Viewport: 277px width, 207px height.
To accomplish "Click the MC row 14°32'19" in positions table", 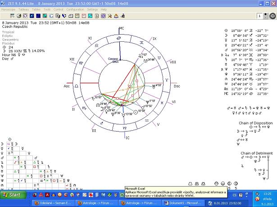I will (246, 94).
